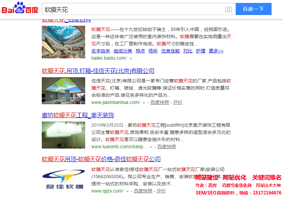
Task: Expand dropdown arrow after www.luaninfo.com URL
Action: click(151, 147)
